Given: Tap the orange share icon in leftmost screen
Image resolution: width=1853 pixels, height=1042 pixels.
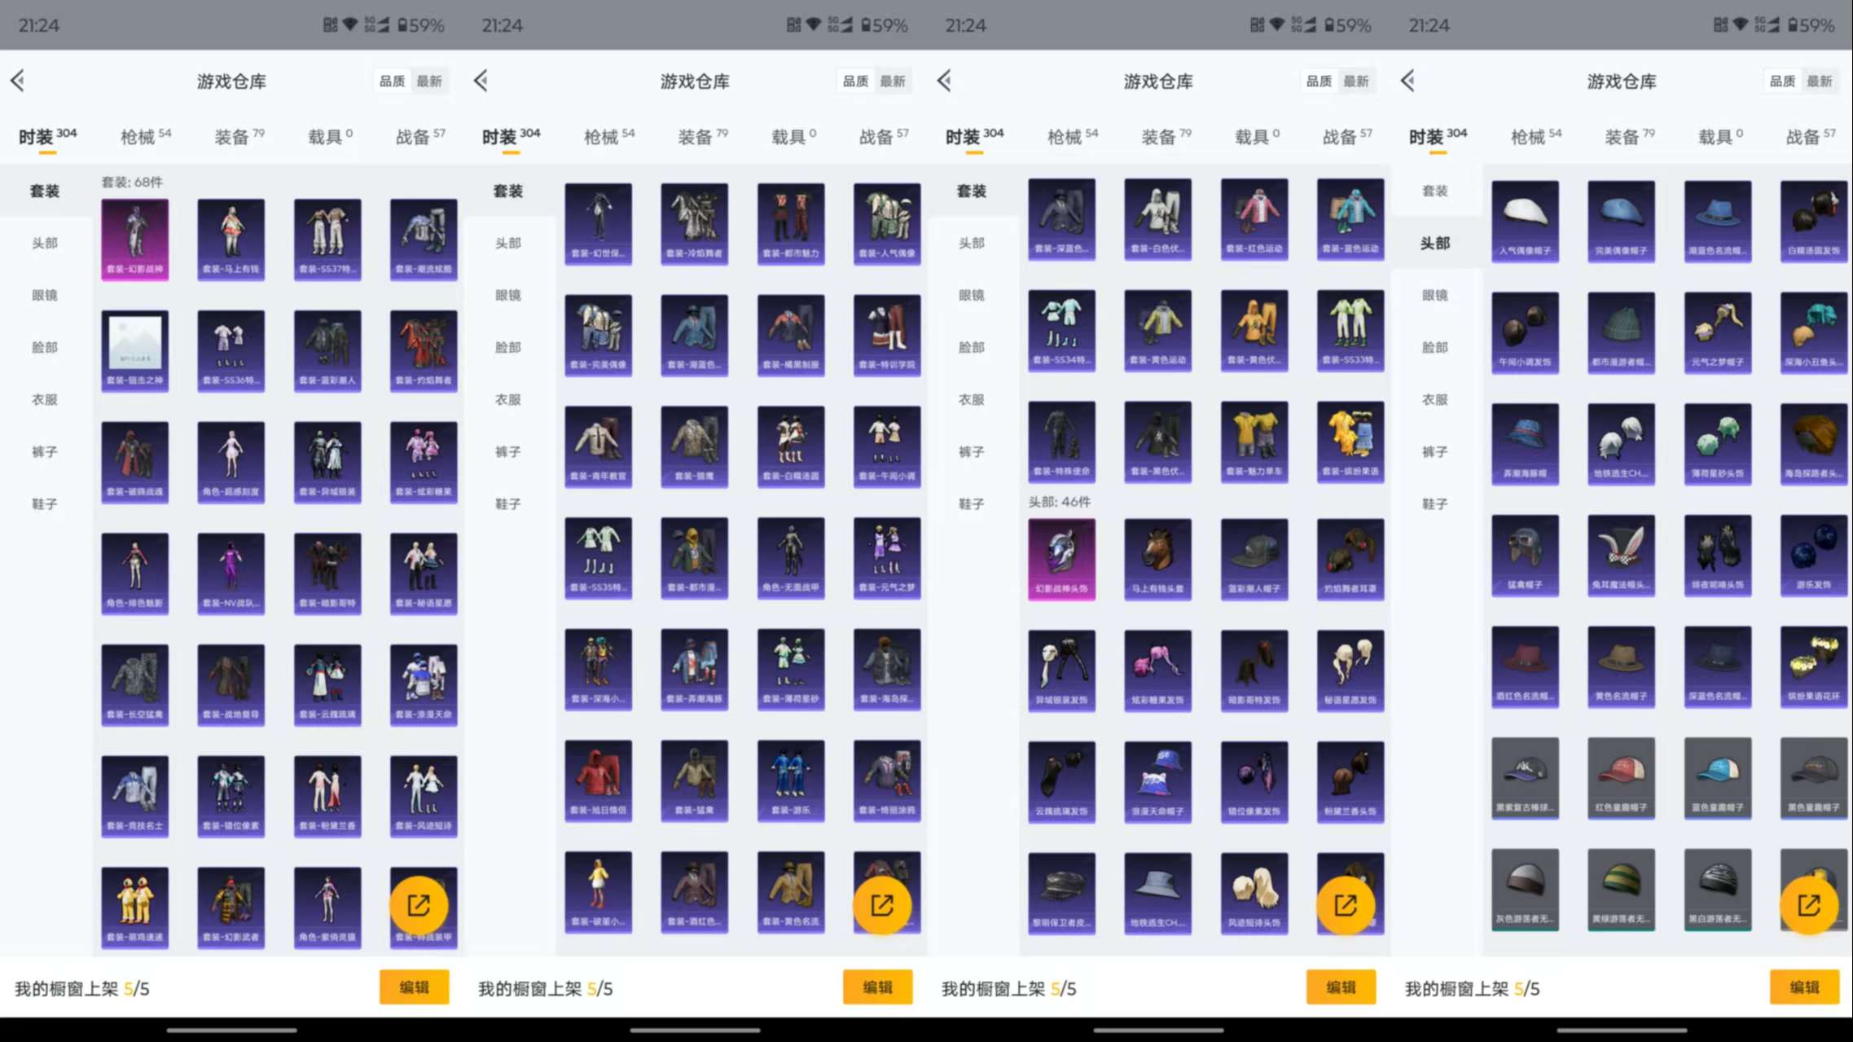Looking at the screenshot, I should (x=419, y=905).
